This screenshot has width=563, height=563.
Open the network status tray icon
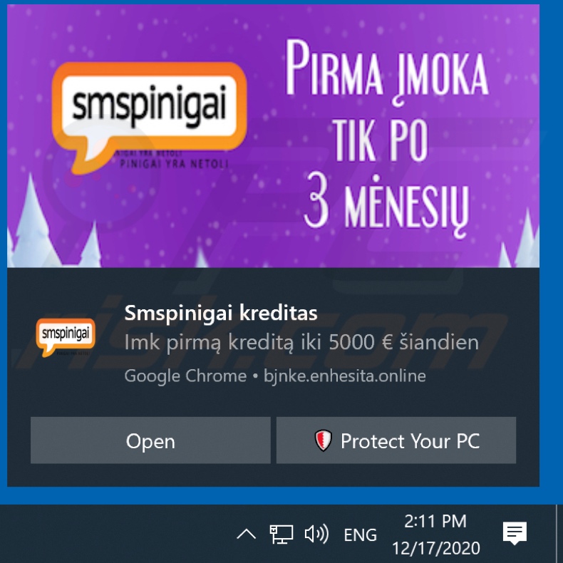[281, 534]
